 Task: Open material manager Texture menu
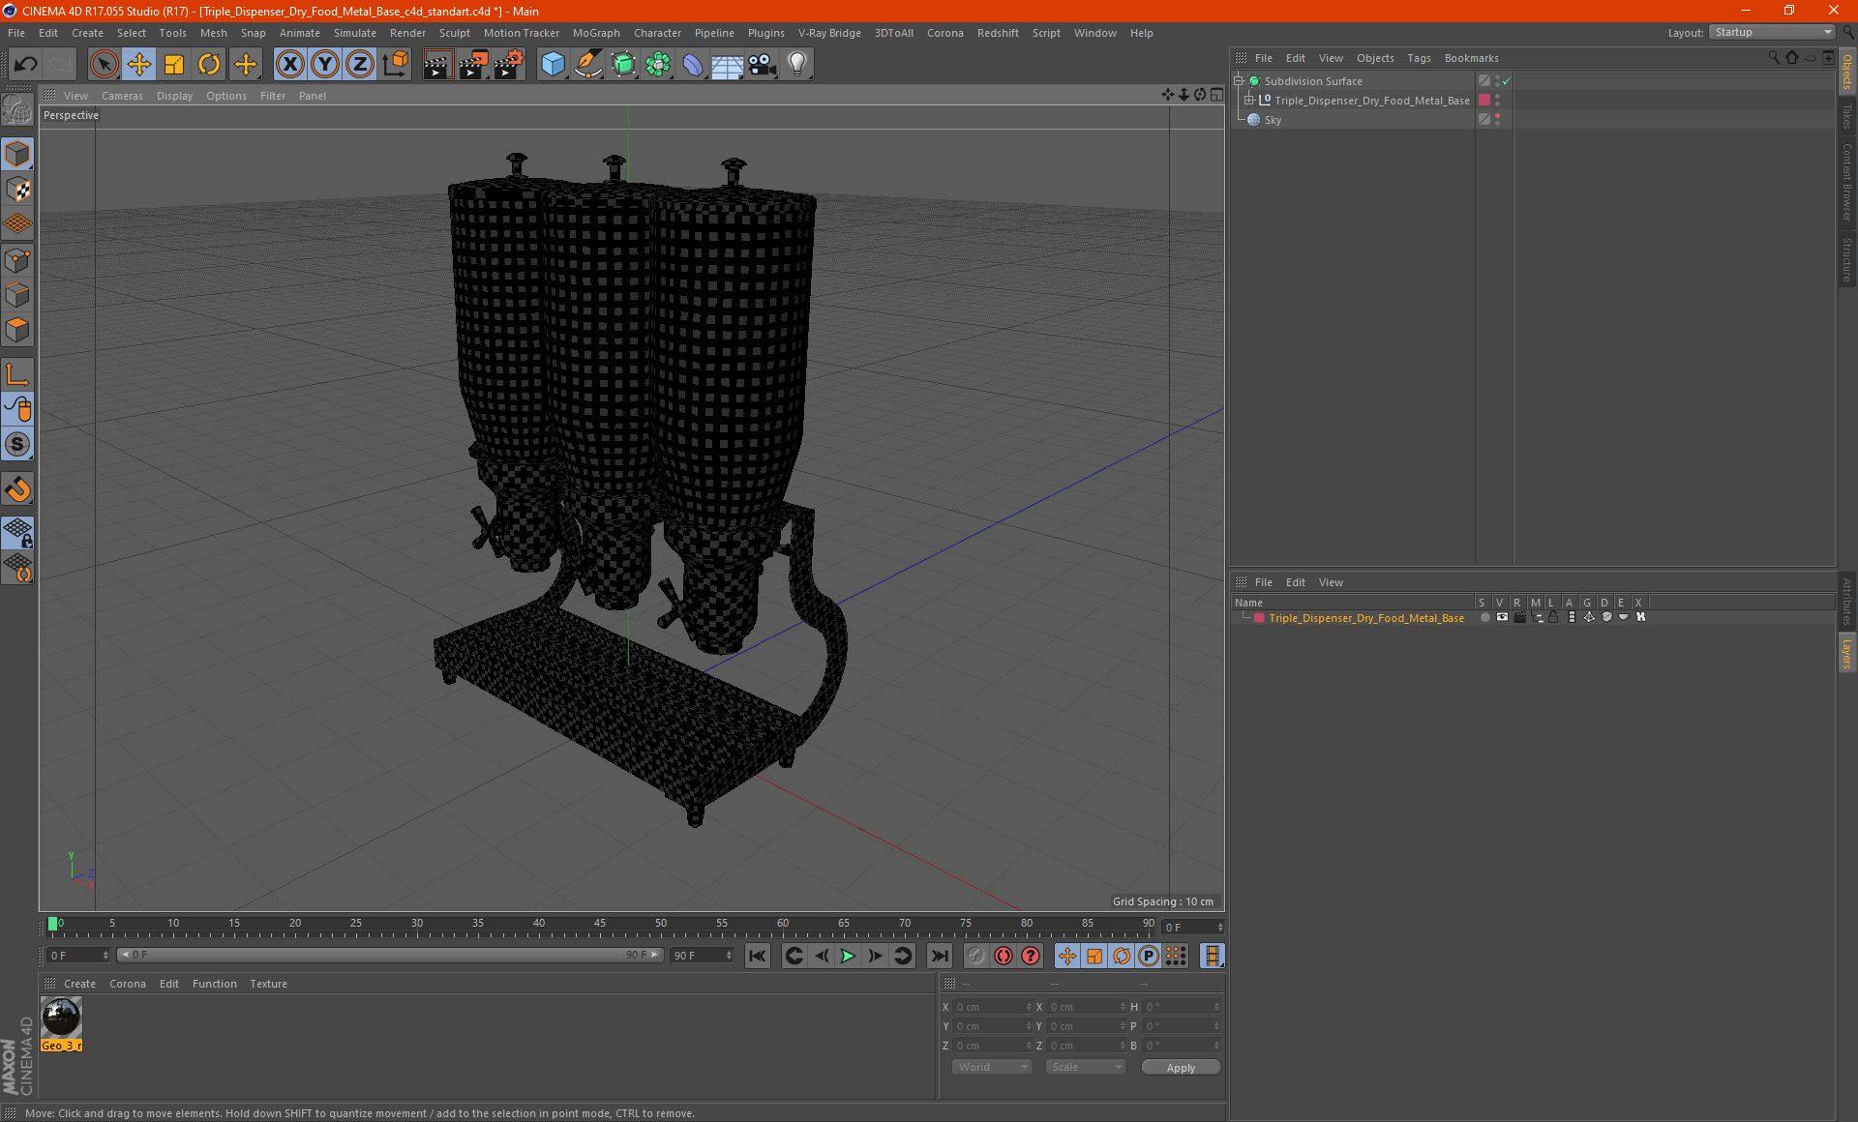tap(268, 984)
